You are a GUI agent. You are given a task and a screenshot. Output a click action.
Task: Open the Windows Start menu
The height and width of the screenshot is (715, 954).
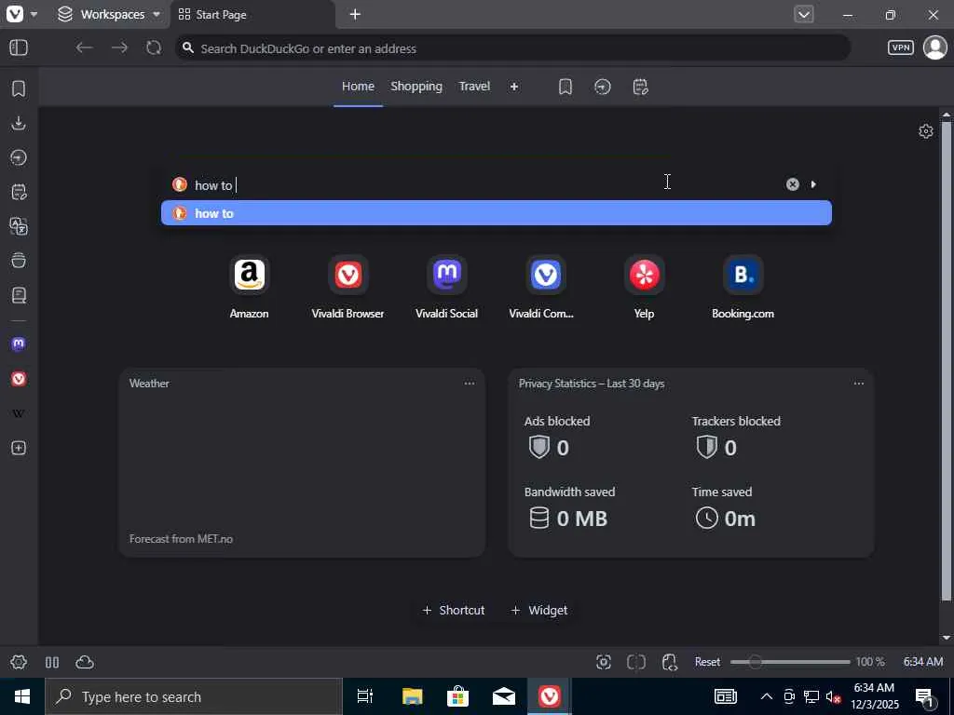pyautogui.click(x=22, y=696)
